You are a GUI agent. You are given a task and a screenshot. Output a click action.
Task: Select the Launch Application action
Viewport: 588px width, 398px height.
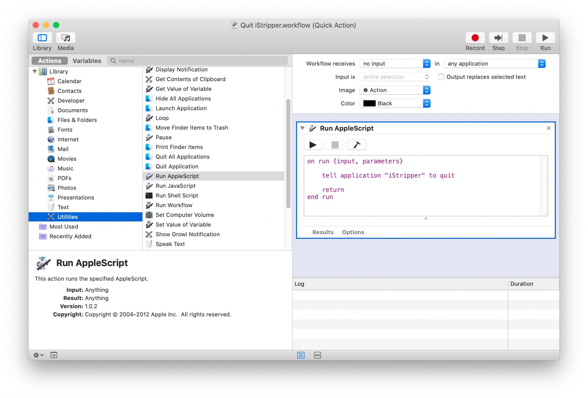click(x=181, y=108)
